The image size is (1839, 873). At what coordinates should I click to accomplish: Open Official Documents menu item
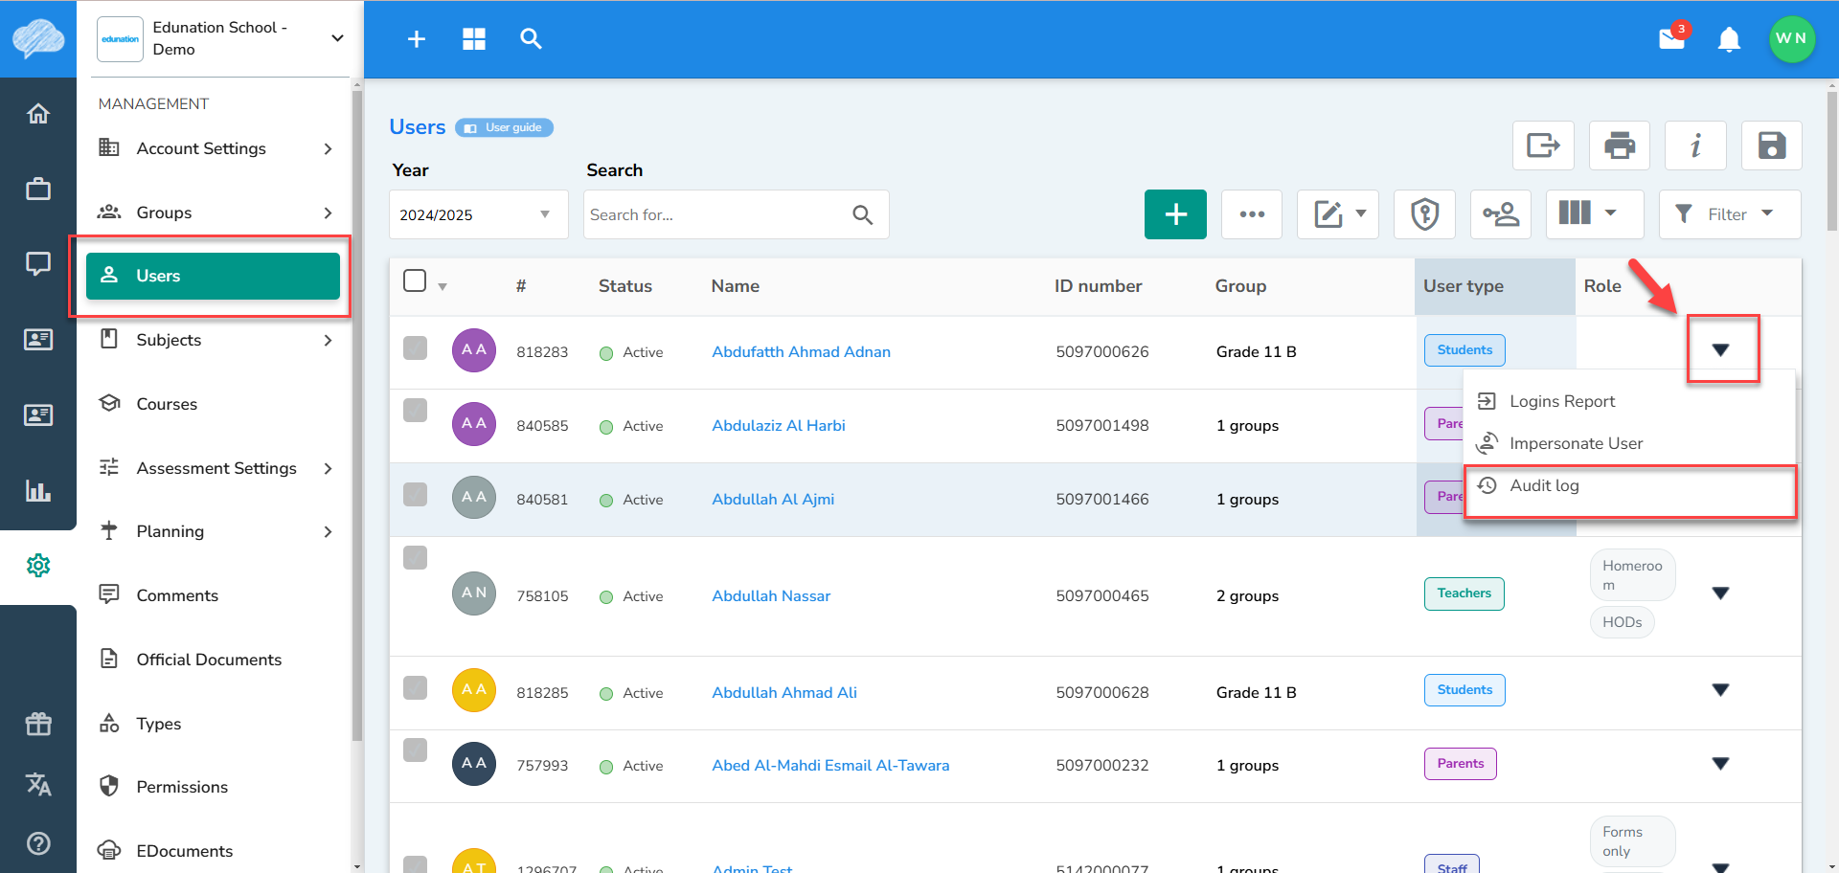click(x=216, y=660)
